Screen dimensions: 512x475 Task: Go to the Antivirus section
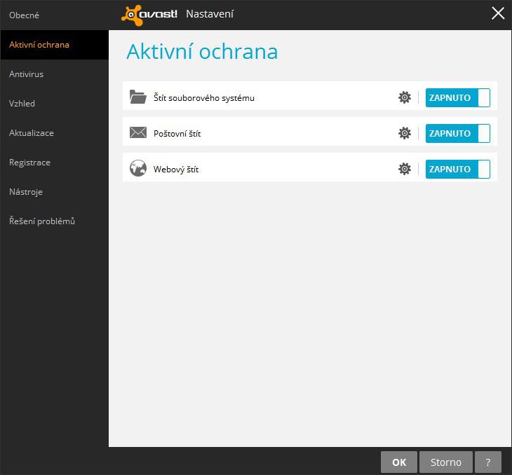click(54, 74)
